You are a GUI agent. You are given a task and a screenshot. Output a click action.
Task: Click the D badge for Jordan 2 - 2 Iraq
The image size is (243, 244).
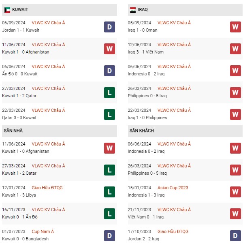(235, 236)
